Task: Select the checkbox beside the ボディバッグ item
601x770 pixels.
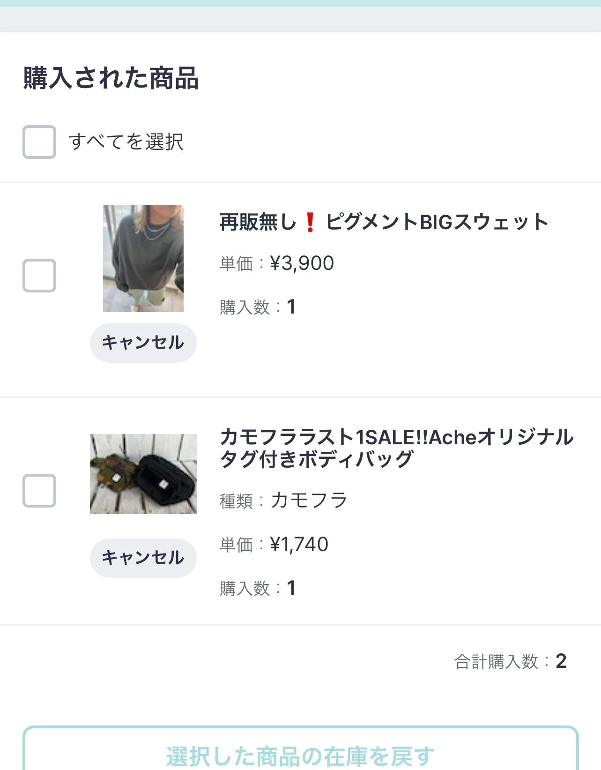Action: point(39,491)
